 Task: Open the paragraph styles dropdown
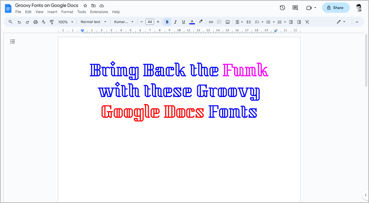click(93, 22)
